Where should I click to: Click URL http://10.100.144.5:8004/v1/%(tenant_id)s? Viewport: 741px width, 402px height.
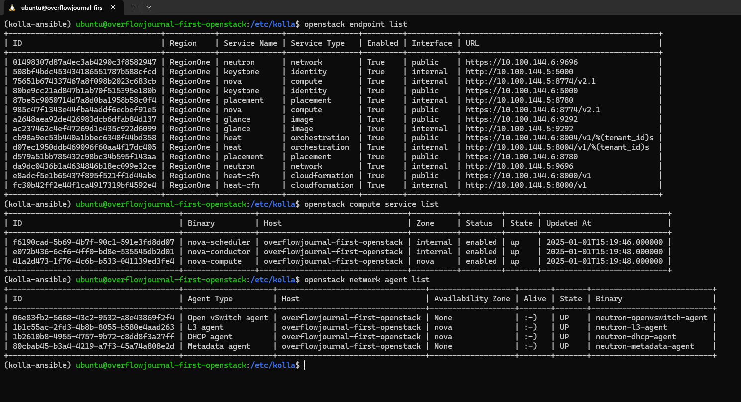point(558,147)
